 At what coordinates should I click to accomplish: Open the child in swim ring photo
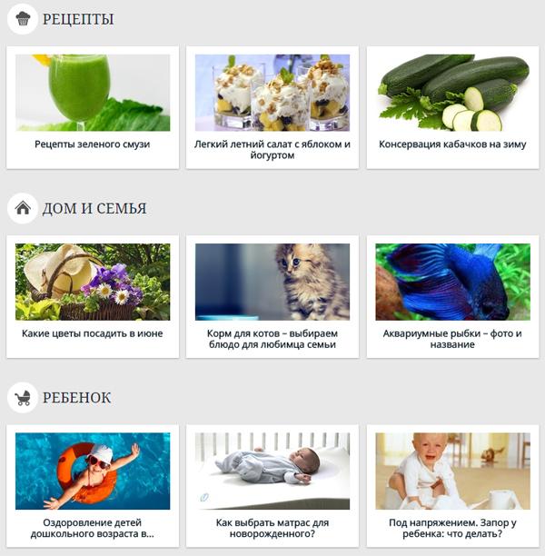point(93,472)
